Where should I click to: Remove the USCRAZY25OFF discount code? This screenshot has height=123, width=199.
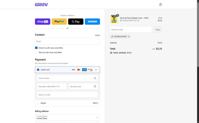pyautogui.click(x=129, y=37)
